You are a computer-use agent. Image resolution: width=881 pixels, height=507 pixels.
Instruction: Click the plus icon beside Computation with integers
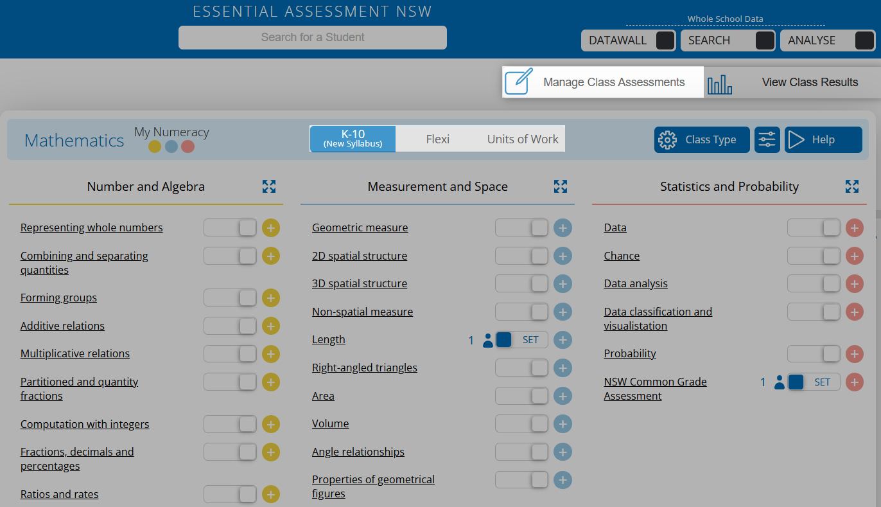point(271,424)
